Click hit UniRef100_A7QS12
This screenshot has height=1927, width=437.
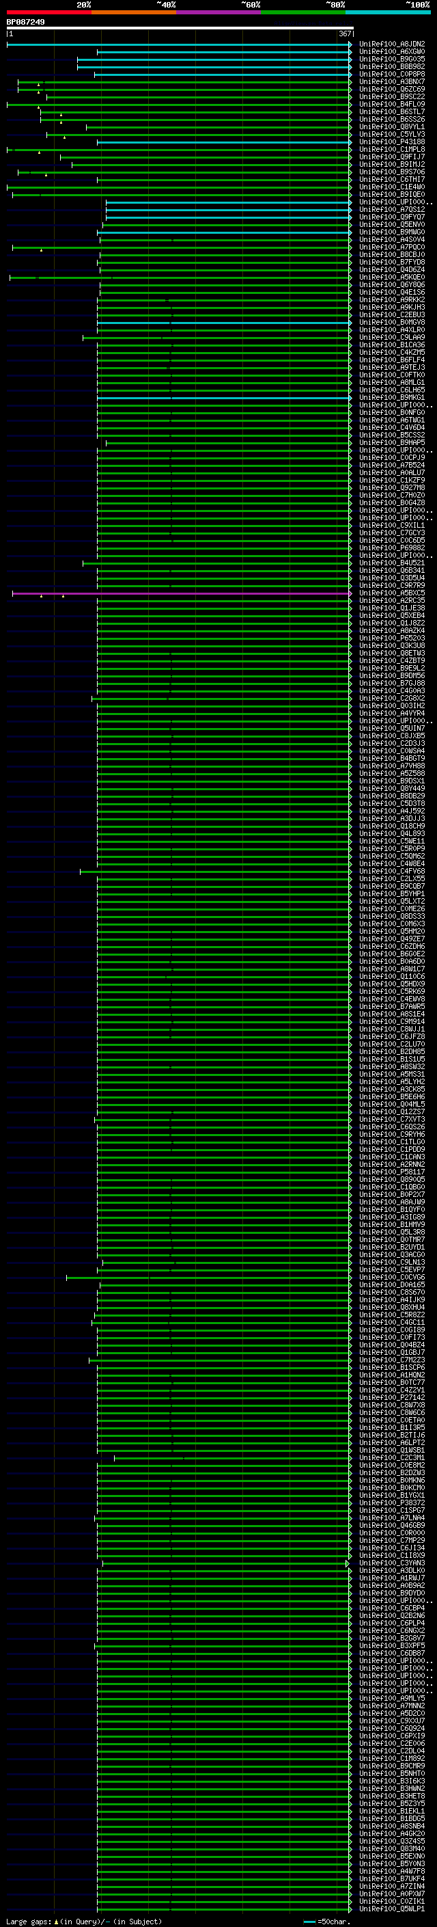(x=392, y=209)
